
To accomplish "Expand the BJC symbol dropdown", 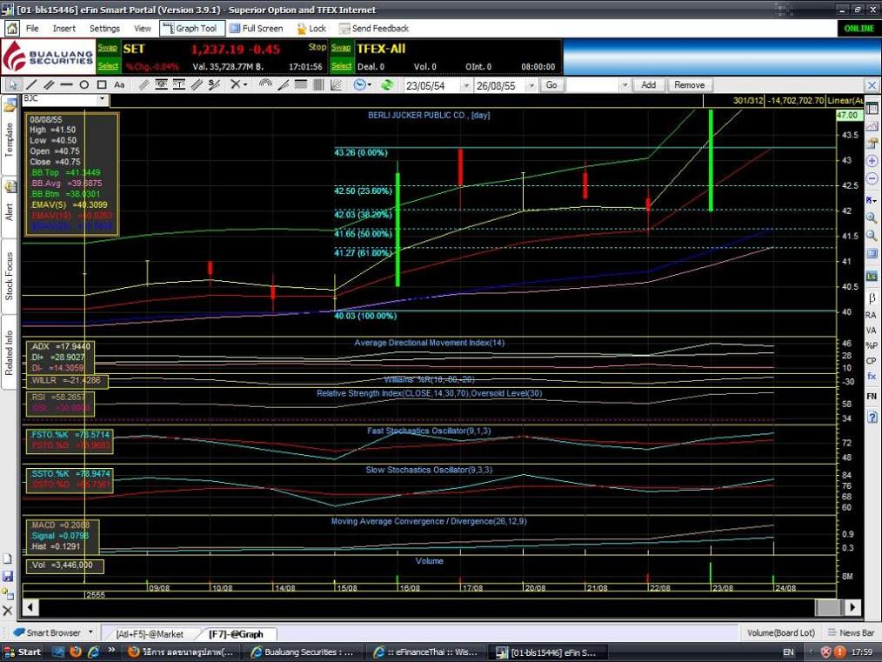I will (102, 100).
